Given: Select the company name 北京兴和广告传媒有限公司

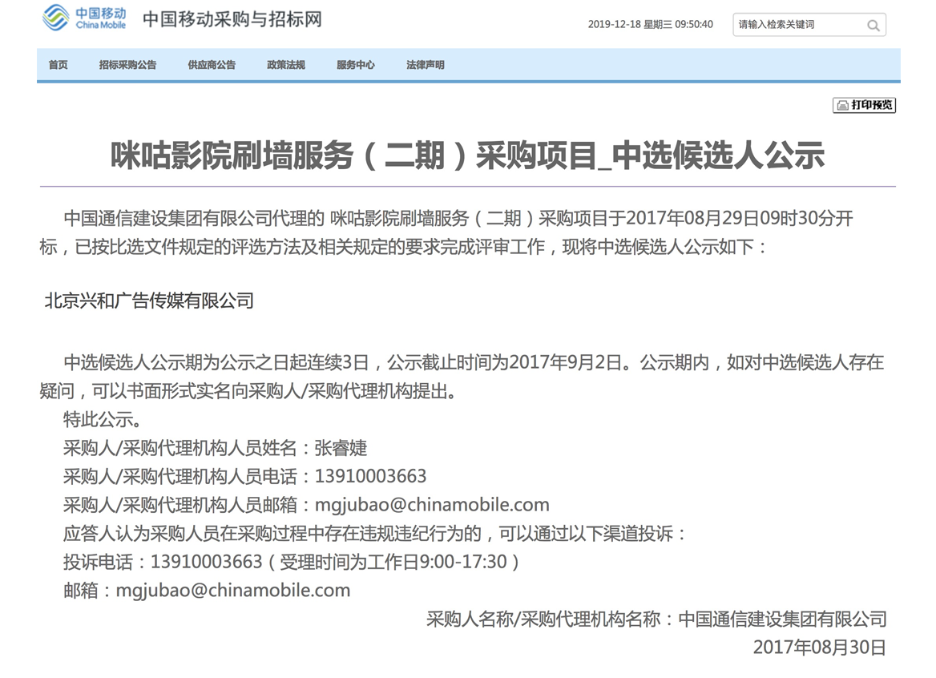Looking at the screenshot, I should (149, 301).
